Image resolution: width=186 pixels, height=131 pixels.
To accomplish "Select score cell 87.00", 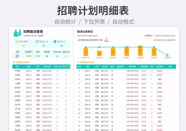I will [144, 117].
